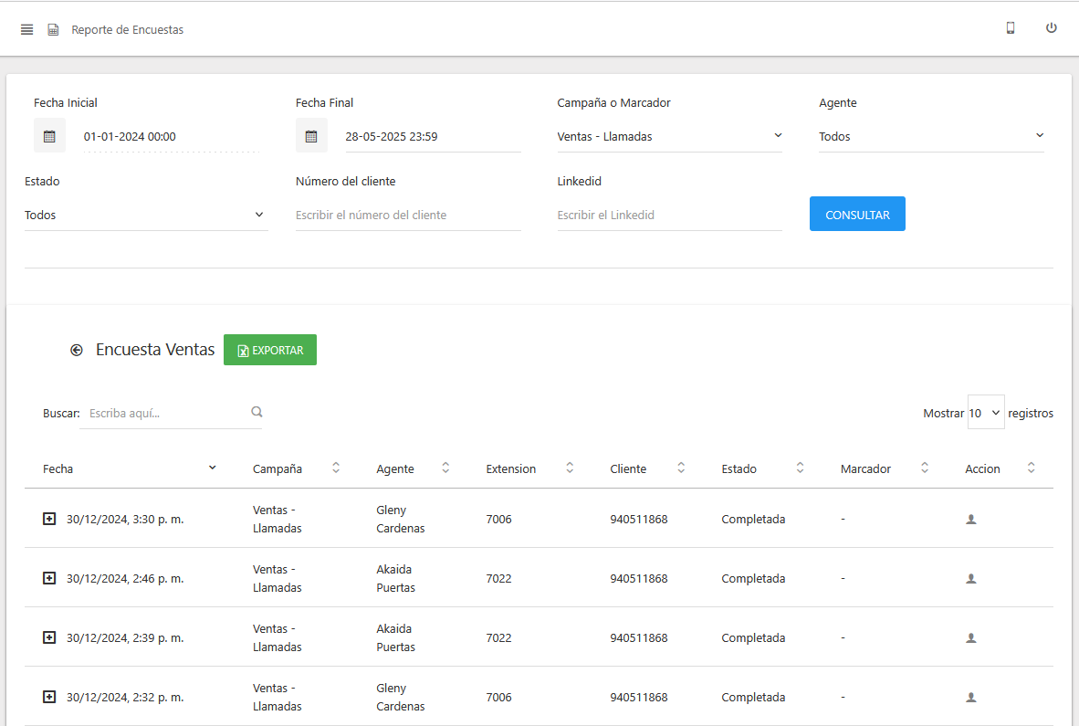Click extension 7022 in the 2:39 p. m. row
Image resolution: width=1079 pixels, height=726 pixels.
[x=499, y=638]
